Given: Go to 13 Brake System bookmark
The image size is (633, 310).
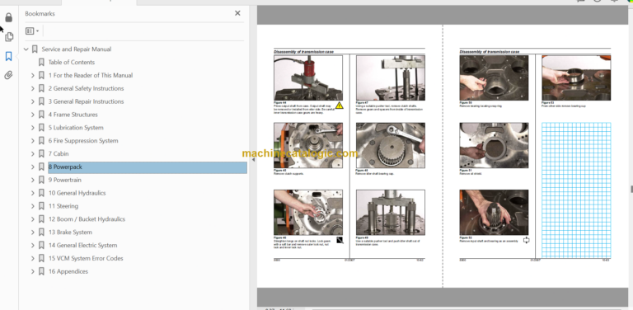Looking at the screenshot, I should [x=70, y=233].
